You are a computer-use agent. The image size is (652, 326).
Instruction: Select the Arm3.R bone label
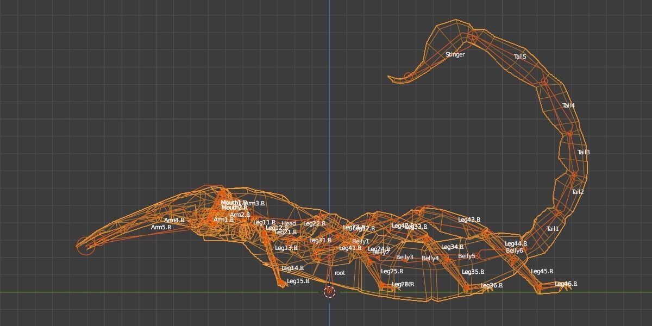pyautogui.click(x=254, y=203)
